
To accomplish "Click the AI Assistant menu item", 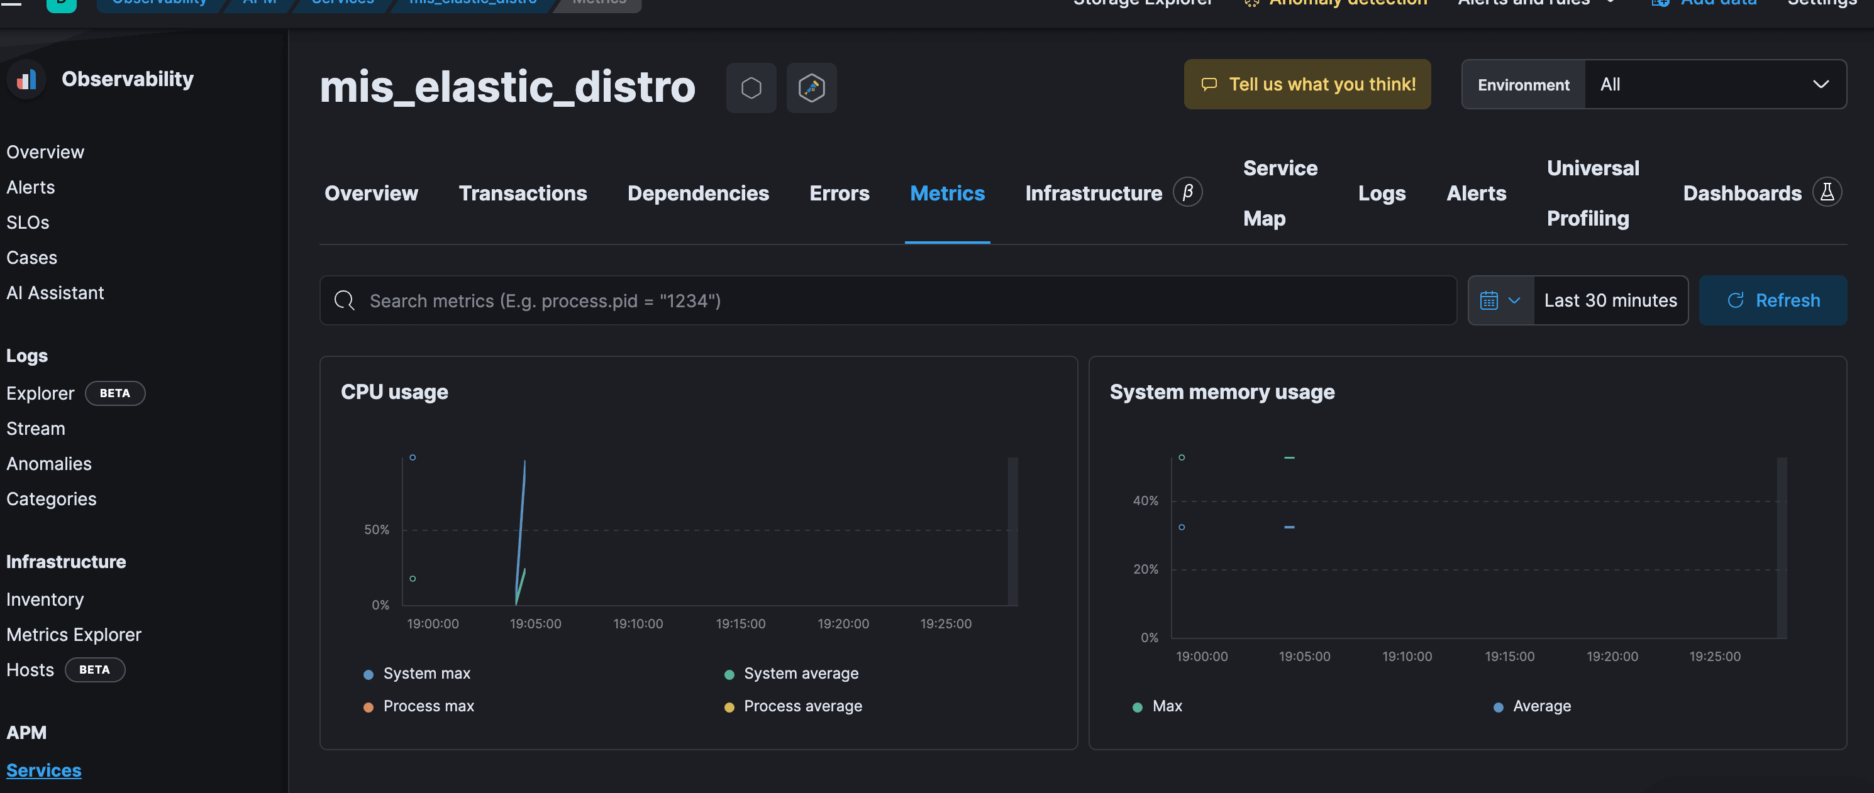I will tap(55, 292).
